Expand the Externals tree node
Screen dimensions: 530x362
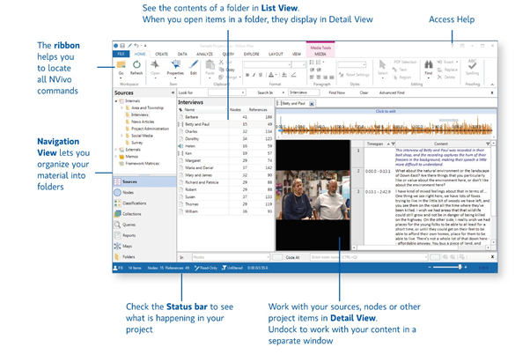click(x=116, y=150)
